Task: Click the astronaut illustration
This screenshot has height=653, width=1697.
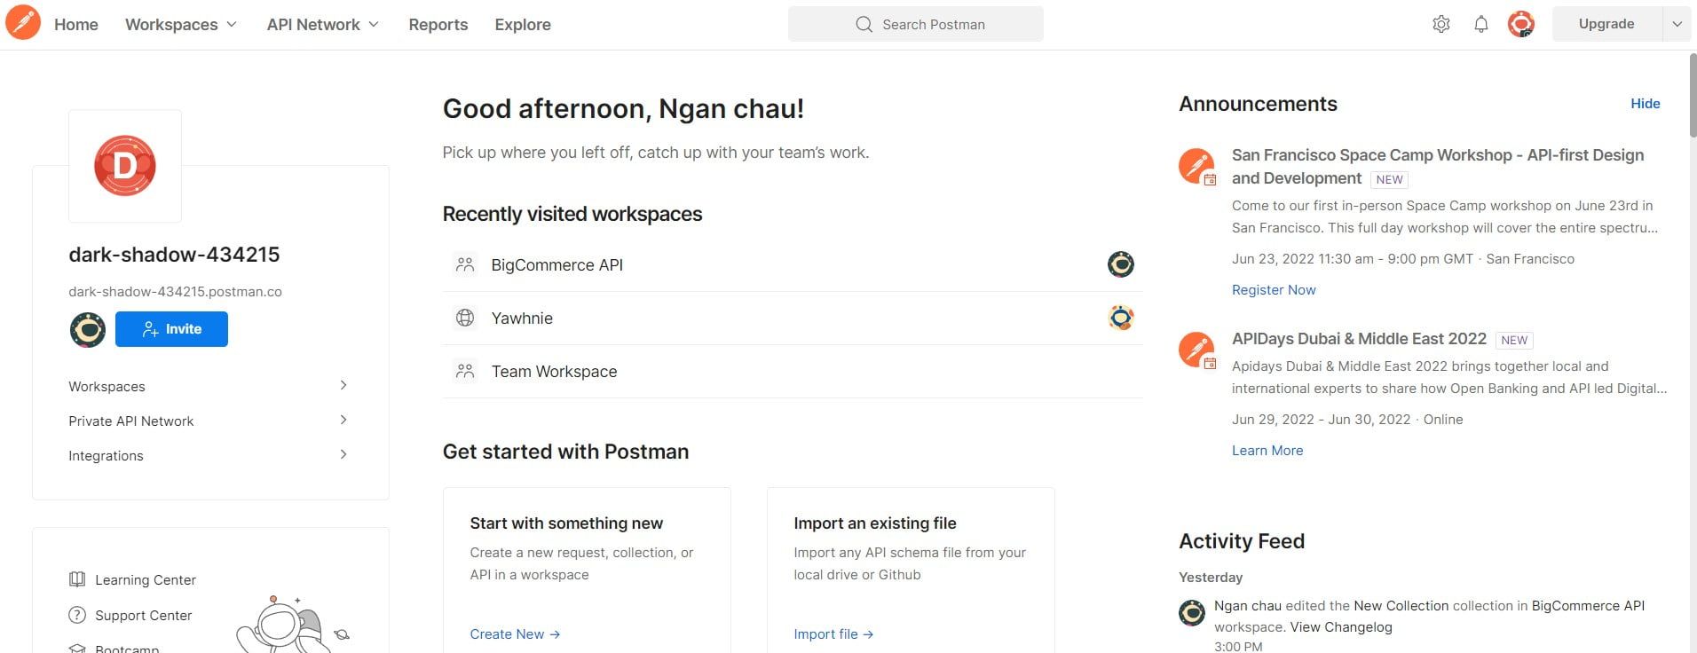Action: click(x=292, y=624)
